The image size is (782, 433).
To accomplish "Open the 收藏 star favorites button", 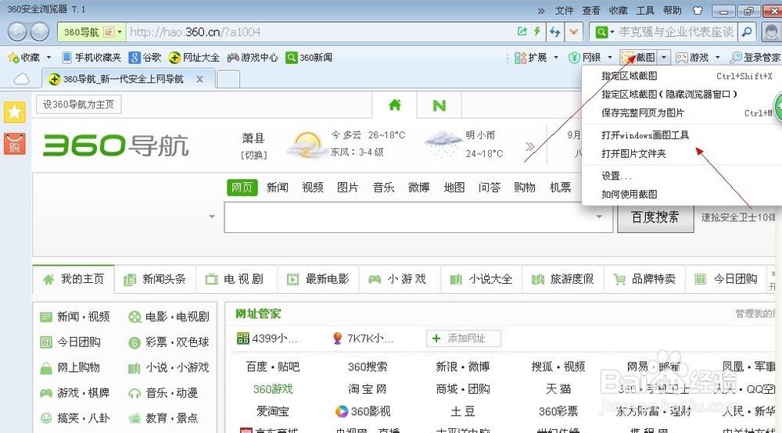I will tap(24, 57).
